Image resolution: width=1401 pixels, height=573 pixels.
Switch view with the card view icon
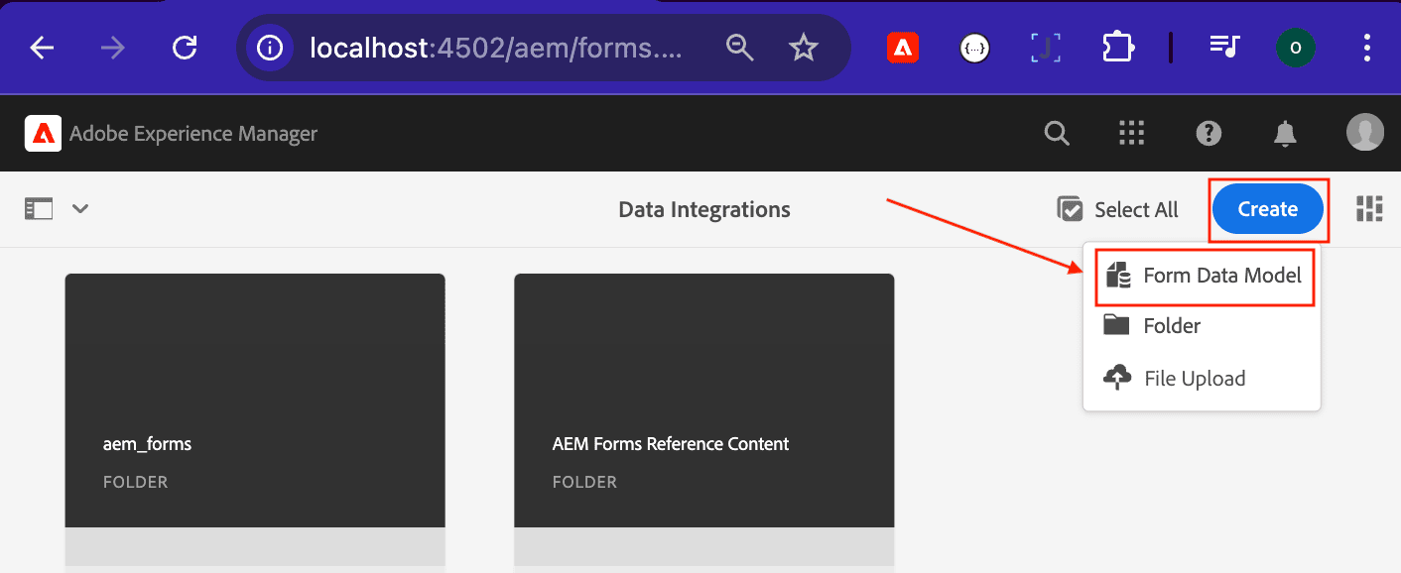coord(1369,208)
